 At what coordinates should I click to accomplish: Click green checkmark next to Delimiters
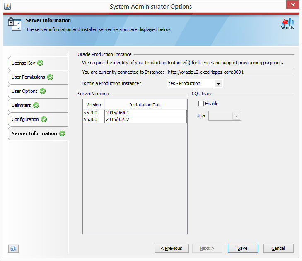pos(36,105)
